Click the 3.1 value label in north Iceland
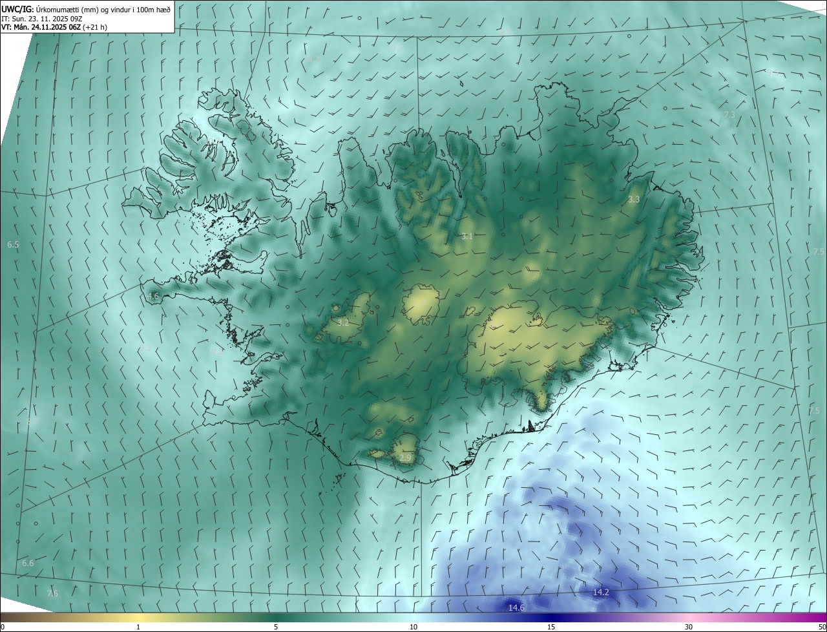 [x=467, y=236]
